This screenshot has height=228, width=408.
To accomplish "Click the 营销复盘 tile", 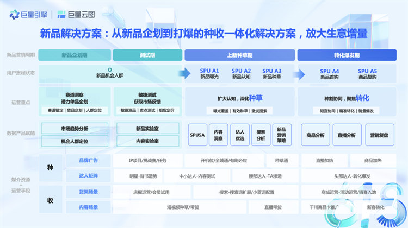I will [x=379, y=135].
